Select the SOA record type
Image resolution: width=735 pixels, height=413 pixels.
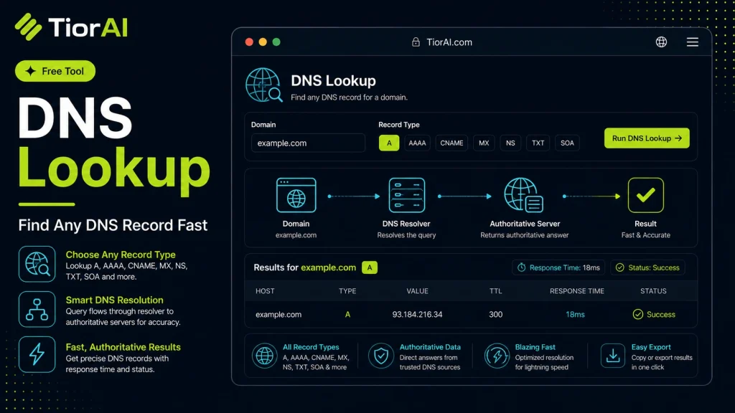pos(567,143)
